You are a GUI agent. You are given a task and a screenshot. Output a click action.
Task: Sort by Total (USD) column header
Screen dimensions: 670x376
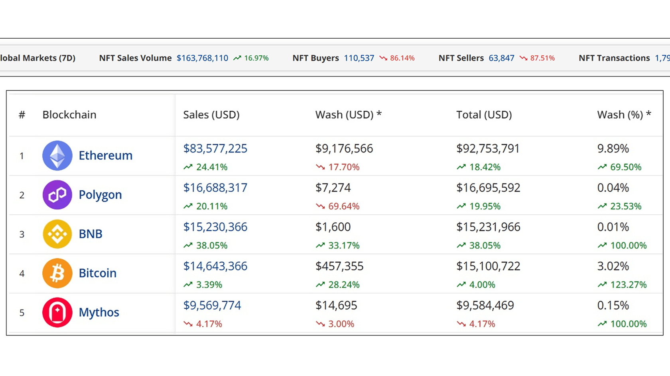tap(484, 115)
